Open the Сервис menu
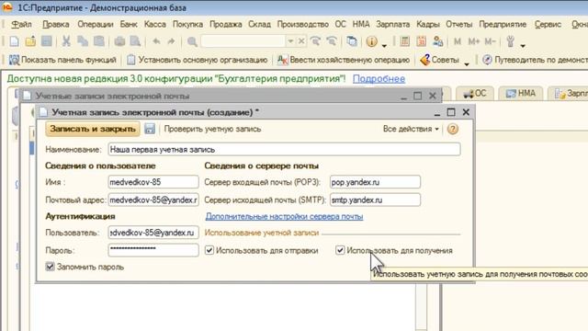The image size is (588, 331). click(x=548, y=25)
